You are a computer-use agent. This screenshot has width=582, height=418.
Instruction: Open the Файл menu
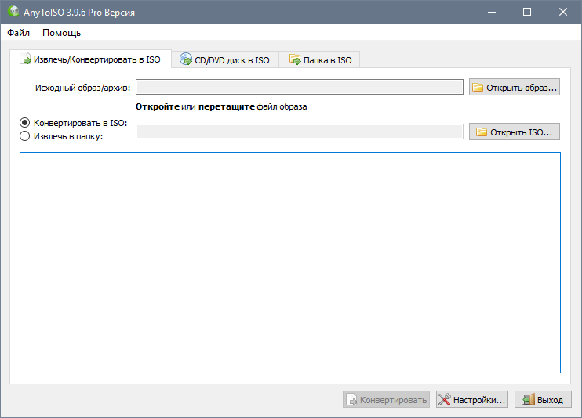point(18,33)
